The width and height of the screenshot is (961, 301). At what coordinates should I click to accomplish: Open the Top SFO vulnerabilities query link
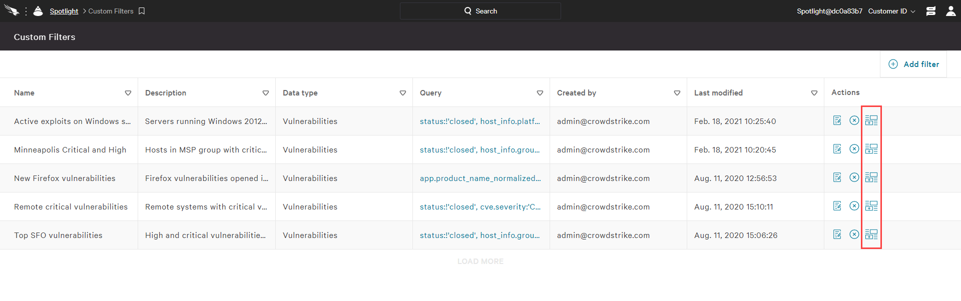coord(480,235)
